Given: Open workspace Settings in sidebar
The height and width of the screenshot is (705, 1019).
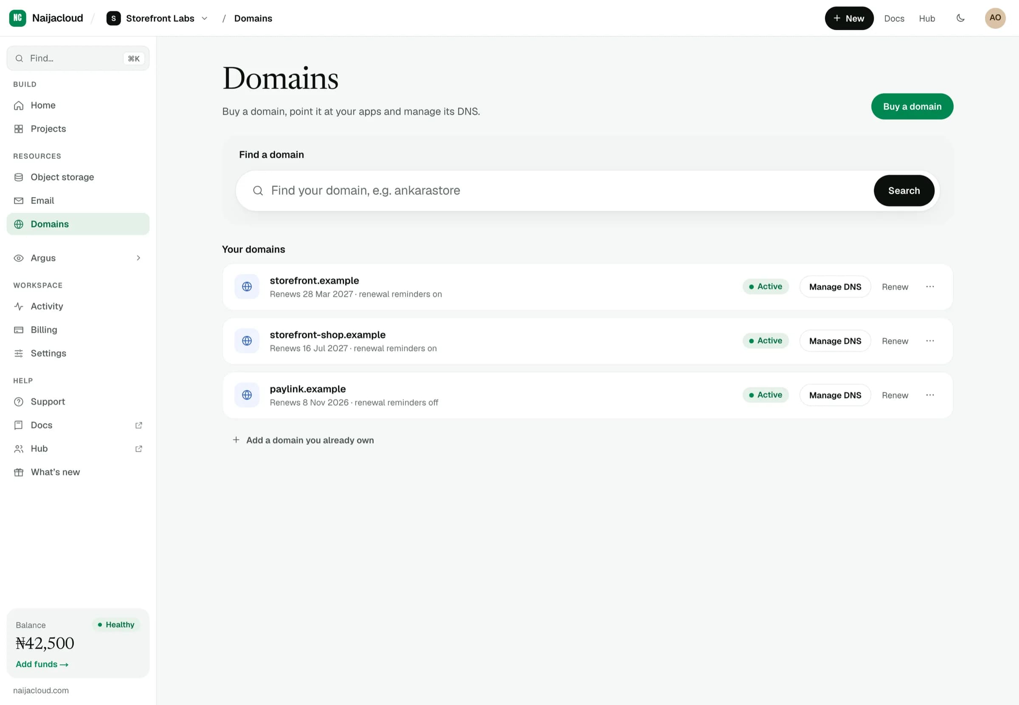Looking at the screenshot, I should 78,354.
